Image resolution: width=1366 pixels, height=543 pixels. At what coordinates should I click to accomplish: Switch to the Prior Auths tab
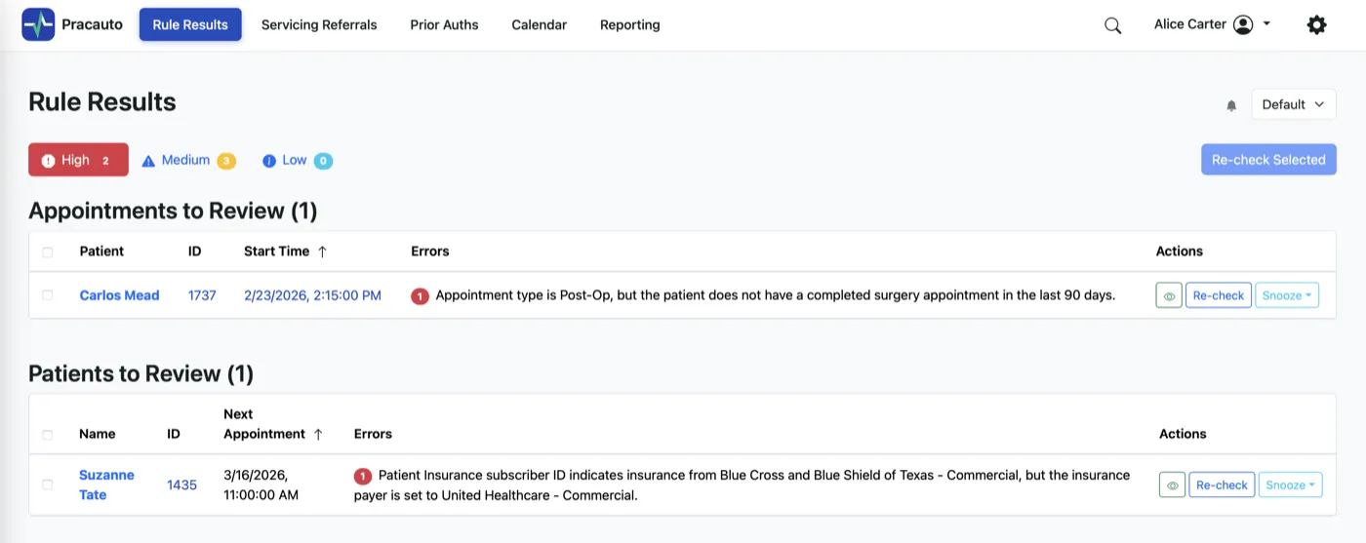[x=444, y=24]
